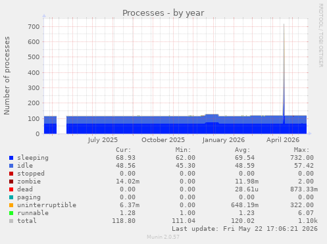Click the 'Last update' timestamp line
The width and height of the screenshot is (327, 244).
click(x=245, y=229)
